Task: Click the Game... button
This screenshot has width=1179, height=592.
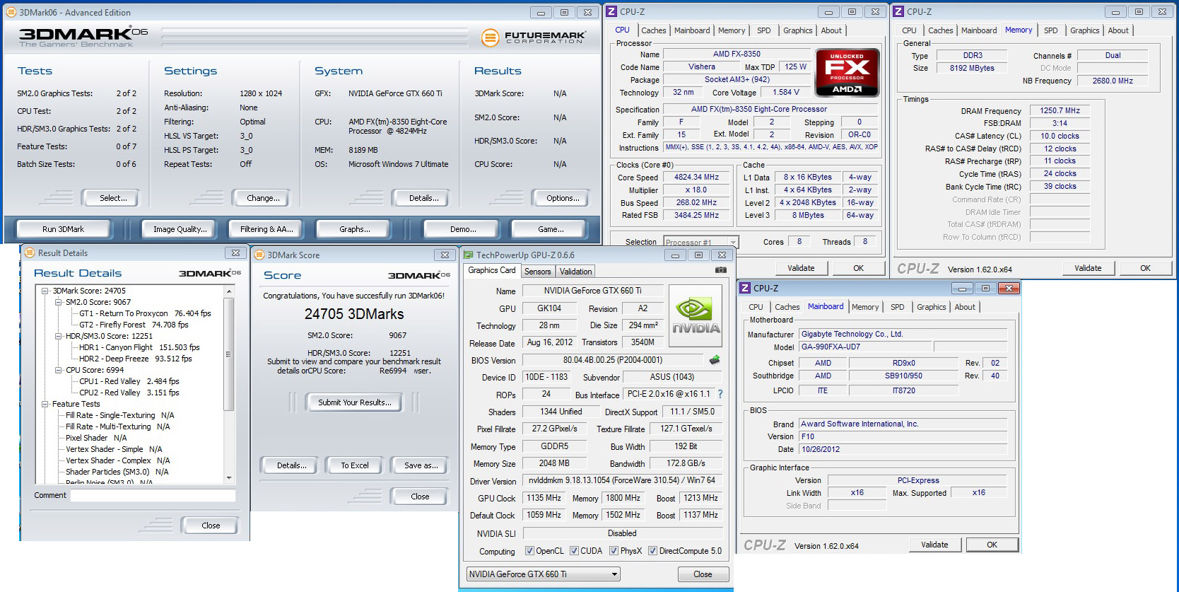Action: tap(551, 229)
